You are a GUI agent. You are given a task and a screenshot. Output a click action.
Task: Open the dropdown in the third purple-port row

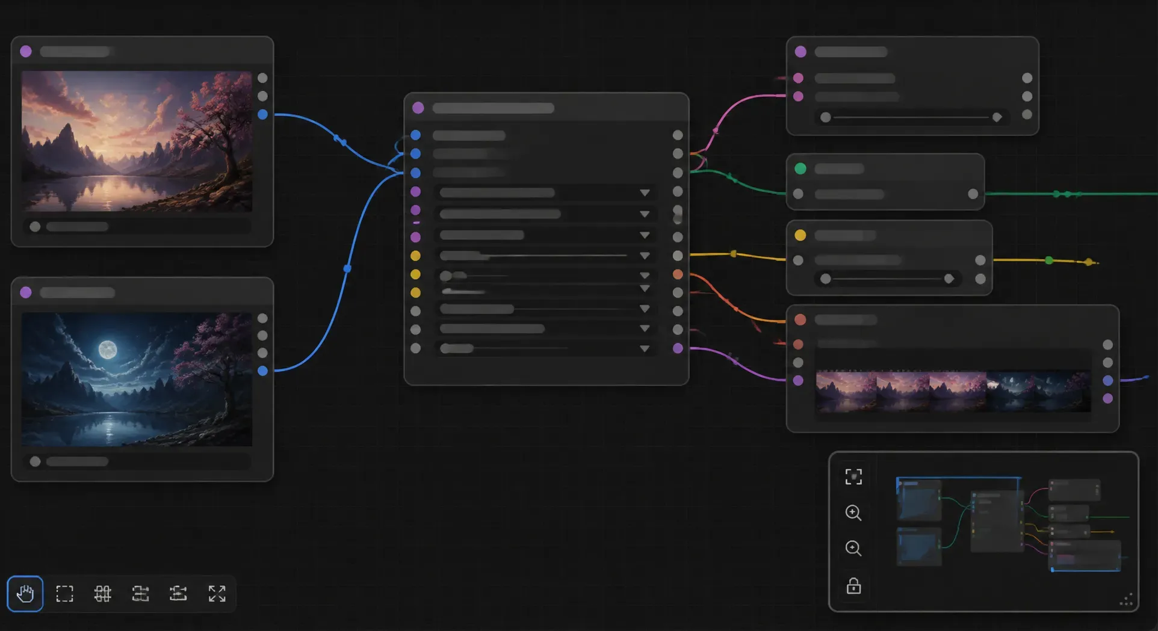pyautogui.click(x=645, y=235)
